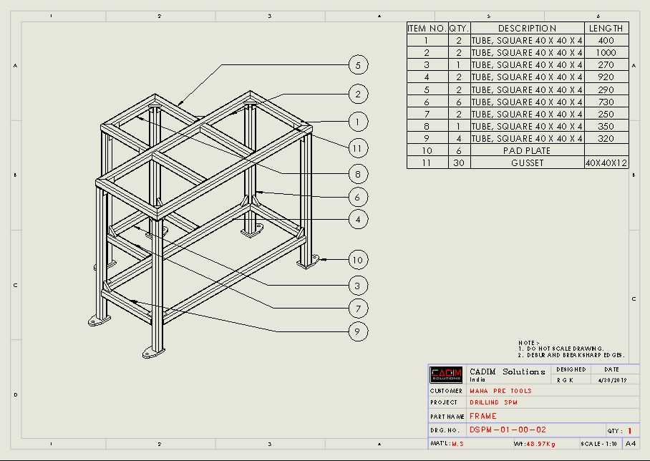Click item number '10' in the table's first column

point(427,150)
